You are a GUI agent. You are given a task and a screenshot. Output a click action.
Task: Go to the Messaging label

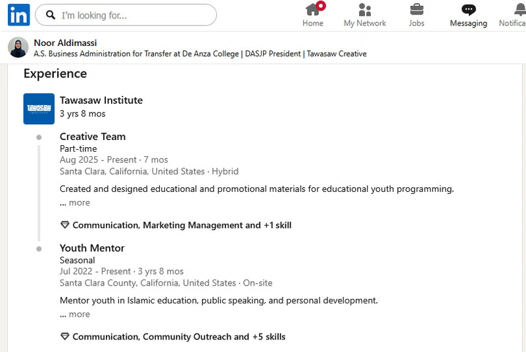(x=468, y=24)
